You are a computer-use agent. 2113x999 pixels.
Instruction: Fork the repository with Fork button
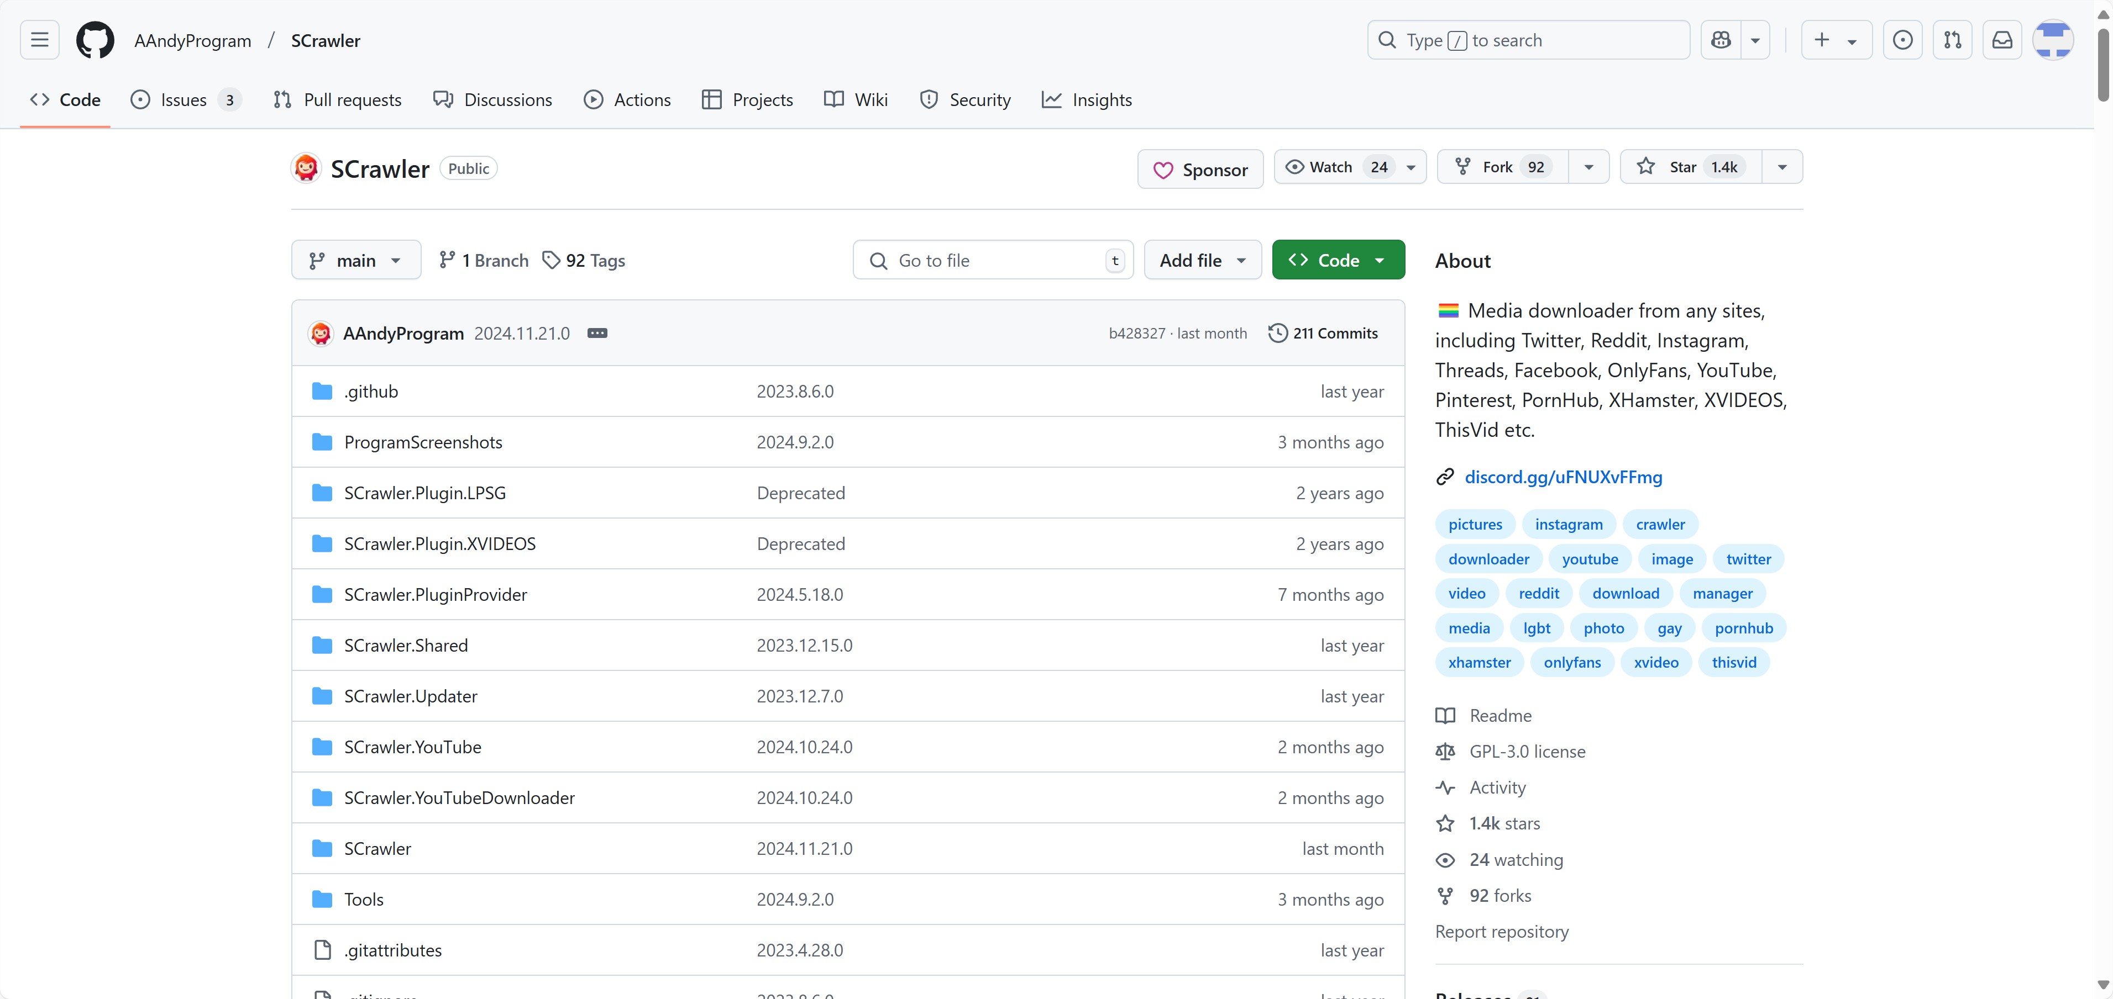pyautogui.click(x=1503, y=167)
